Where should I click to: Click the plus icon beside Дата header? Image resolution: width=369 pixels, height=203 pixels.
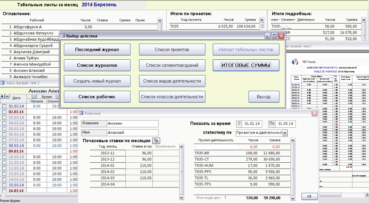[2, 96]
